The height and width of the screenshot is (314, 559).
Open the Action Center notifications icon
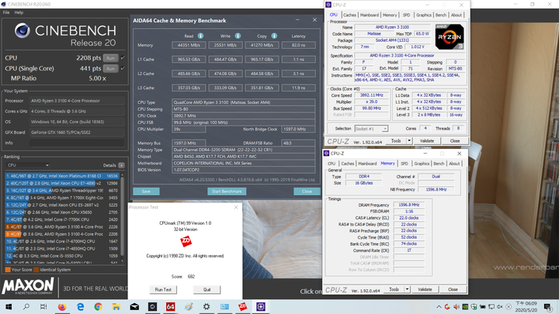pyautogui.click(x=547, y=306)
